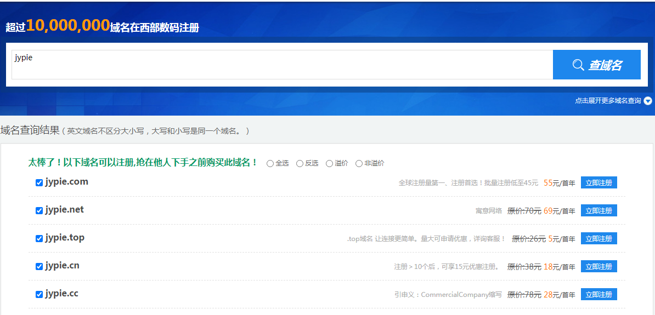The width and height of the screenshot is (655, 315).
Task: Click the jypie.com domain name text
Action: click(66, 182)
